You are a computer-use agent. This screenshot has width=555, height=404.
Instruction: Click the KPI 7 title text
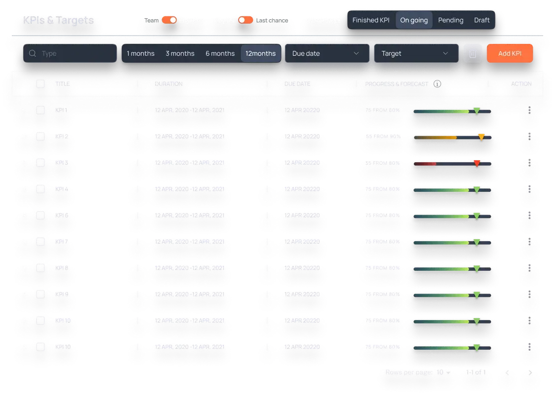[62, 242]
